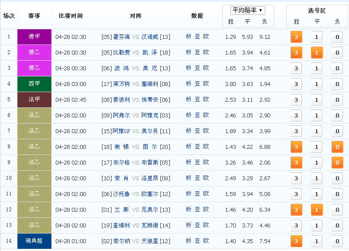
Task: Select draw 1 for match 7 阿雅GF vs 奥尔良
Action: tap(317, 131)
